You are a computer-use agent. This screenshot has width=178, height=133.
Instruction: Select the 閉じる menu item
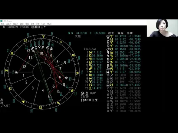49,24
